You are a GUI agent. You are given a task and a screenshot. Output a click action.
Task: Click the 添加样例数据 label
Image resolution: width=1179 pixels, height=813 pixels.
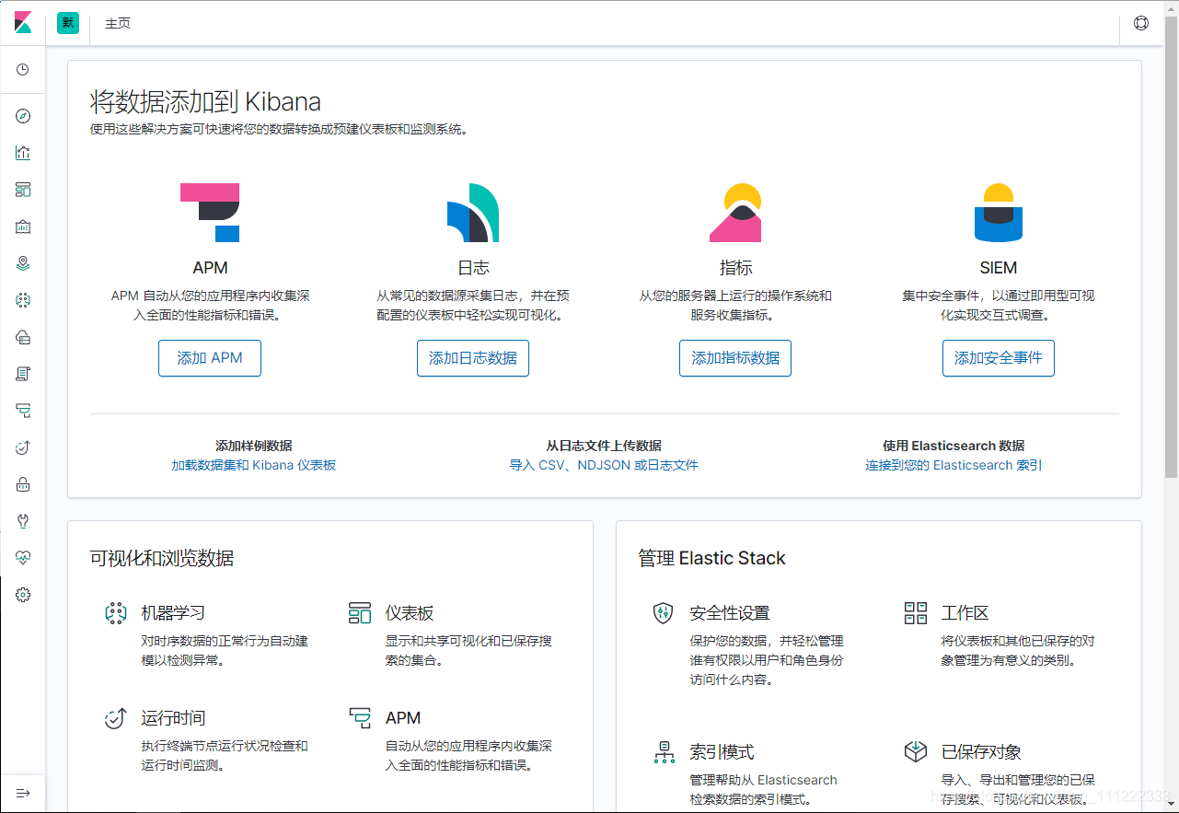pos(254,446)
